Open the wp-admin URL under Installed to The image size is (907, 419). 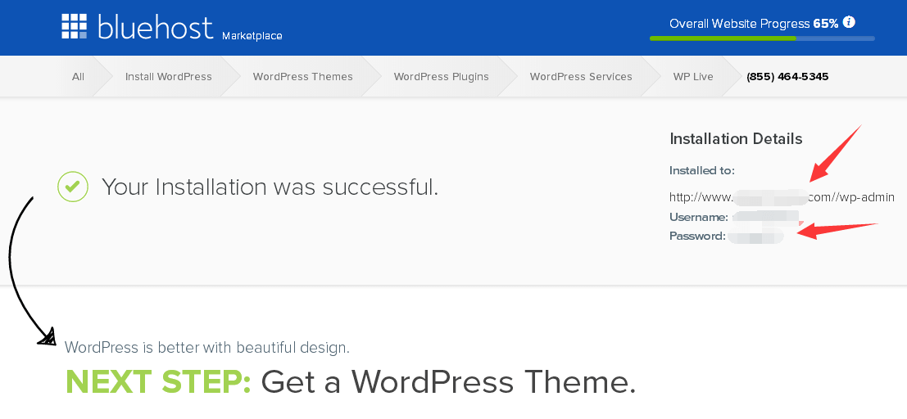(x=781, y=197)
